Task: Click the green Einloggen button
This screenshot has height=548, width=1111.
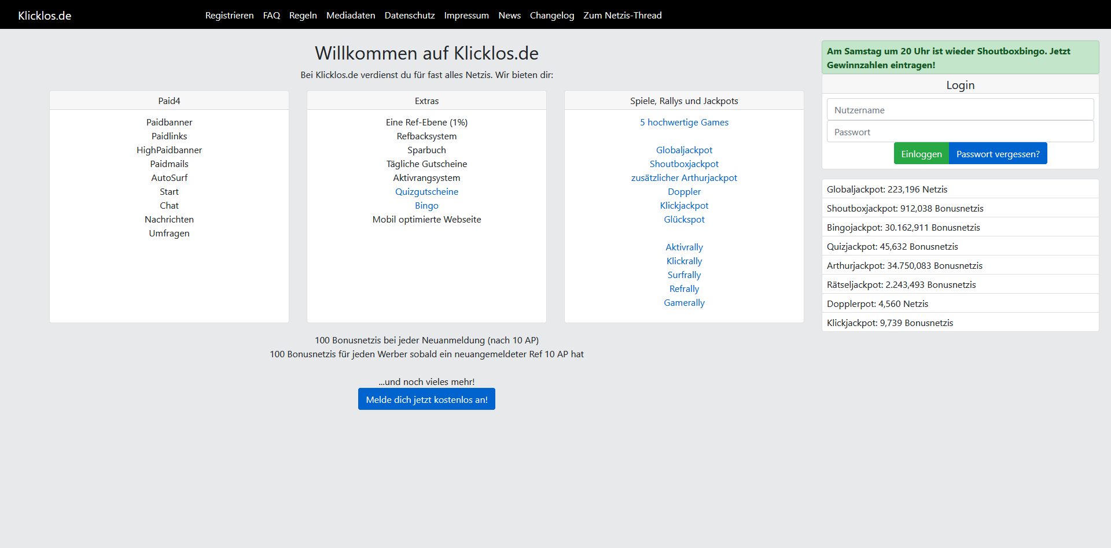Action: (x=921, y=153)
